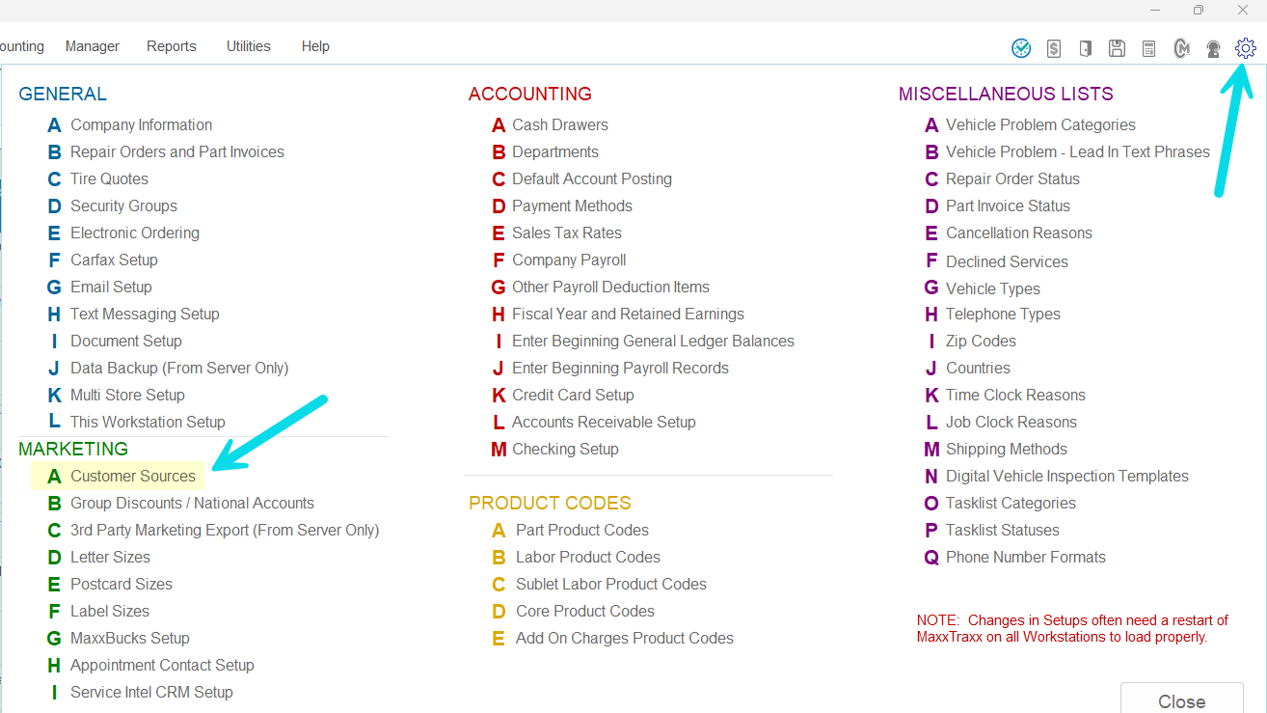Open Customer Sources under Marketing
Viewport: 1267px width, 713px height.
coord(132,476)
